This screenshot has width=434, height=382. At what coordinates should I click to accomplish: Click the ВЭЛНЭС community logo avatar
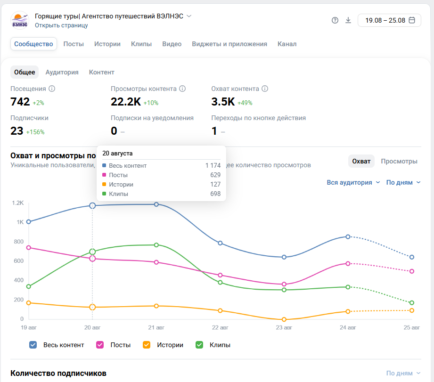20,20
